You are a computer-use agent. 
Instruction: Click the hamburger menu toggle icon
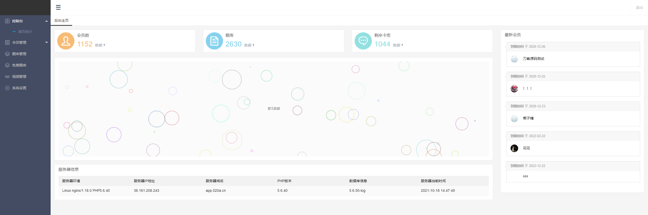(58, 7)
